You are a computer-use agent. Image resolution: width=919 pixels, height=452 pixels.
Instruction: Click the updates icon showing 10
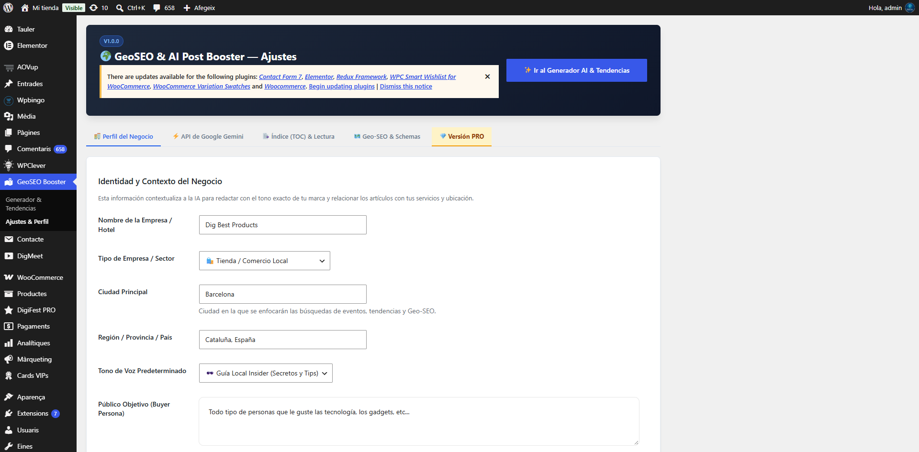coord(94,8)
